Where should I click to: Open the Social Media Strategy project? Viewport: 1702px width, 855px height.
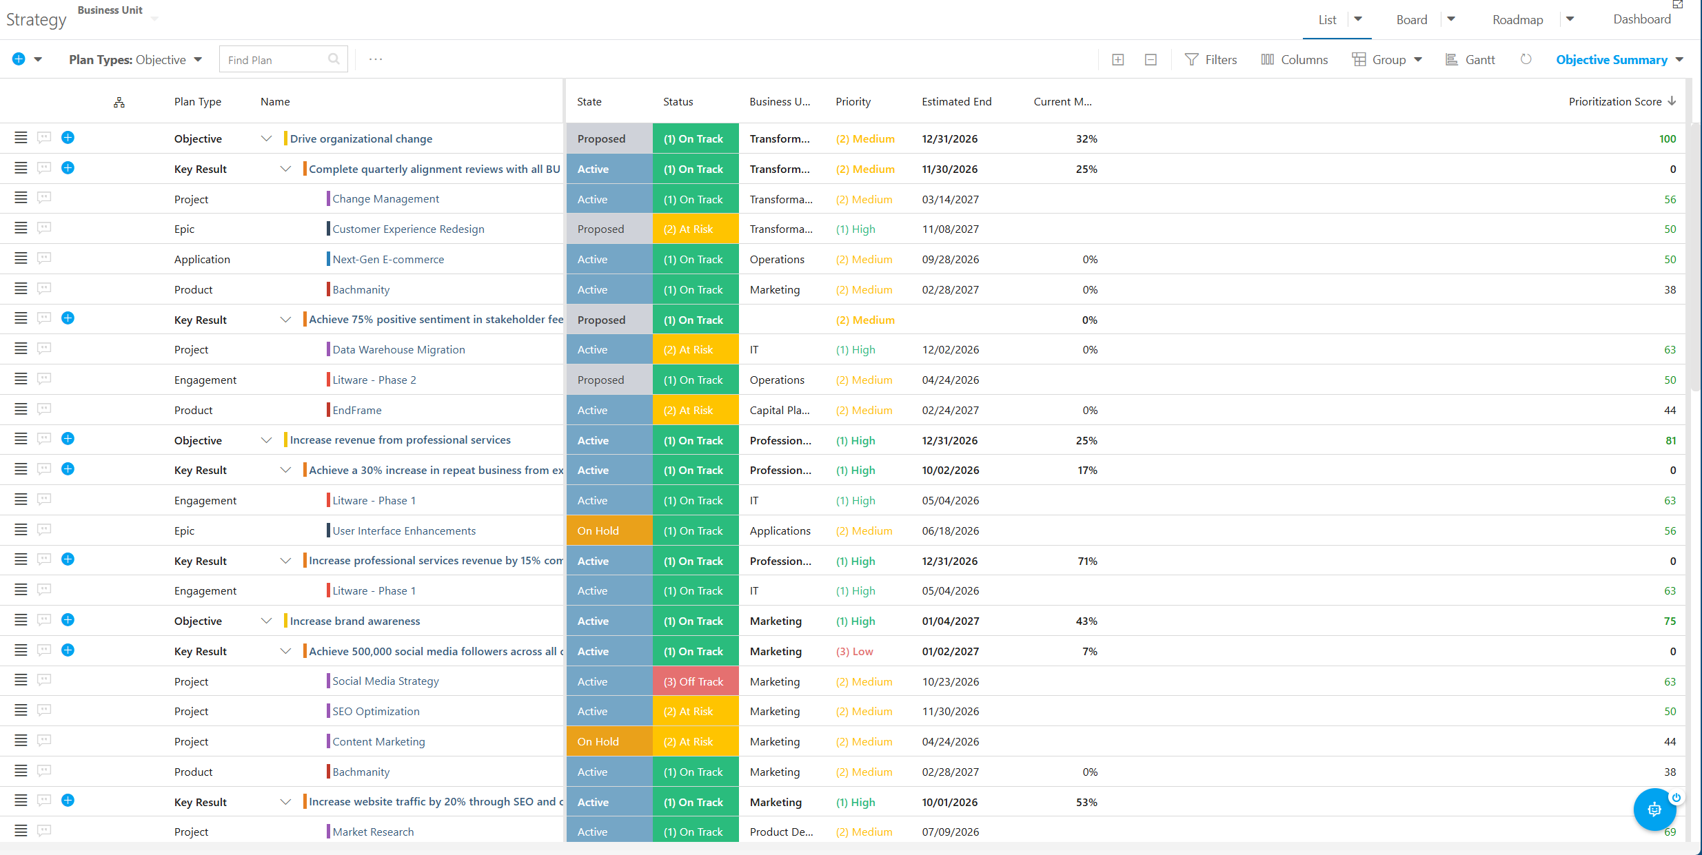[385, 681]
